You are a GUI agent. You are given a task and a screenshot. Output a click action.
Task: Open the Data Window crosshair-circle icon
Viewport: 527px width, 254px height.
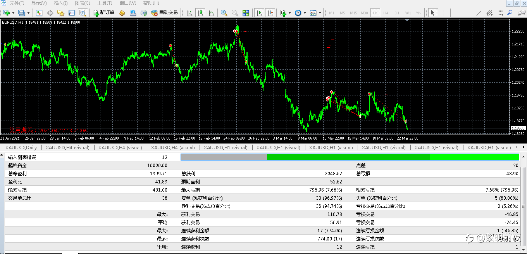pyautogui.click(x=50, y=13)
